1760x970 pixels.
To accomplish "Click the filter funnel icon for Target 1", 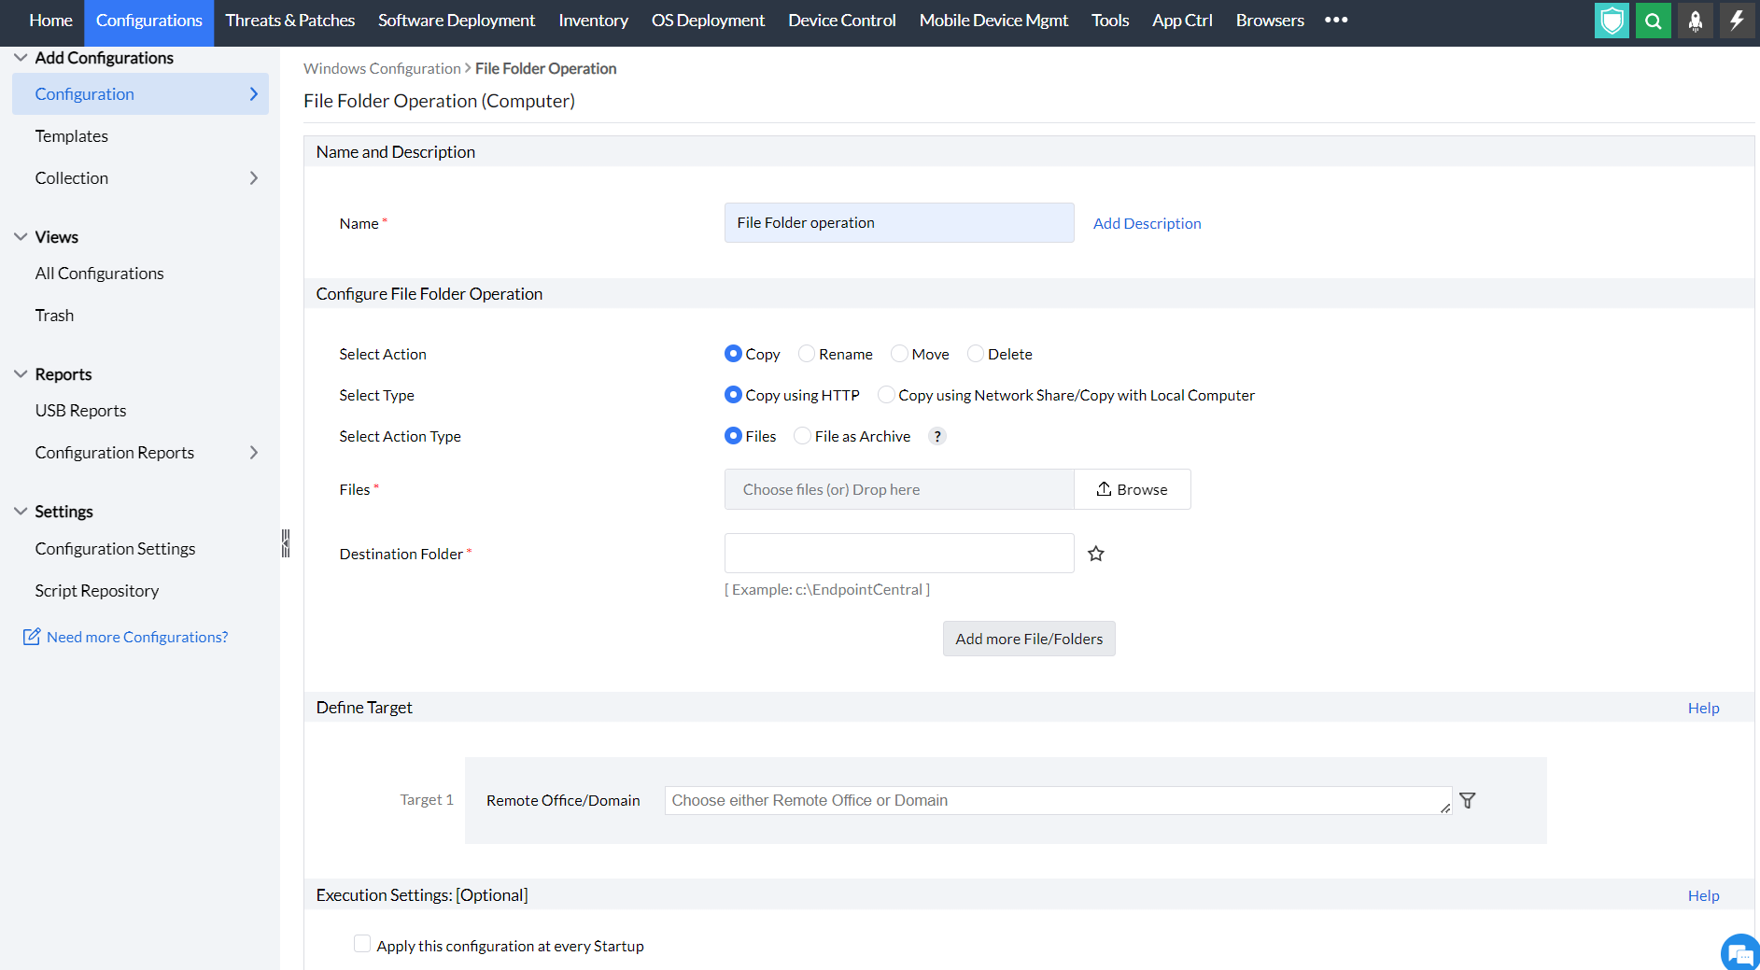I will (x=1468, y=800).
